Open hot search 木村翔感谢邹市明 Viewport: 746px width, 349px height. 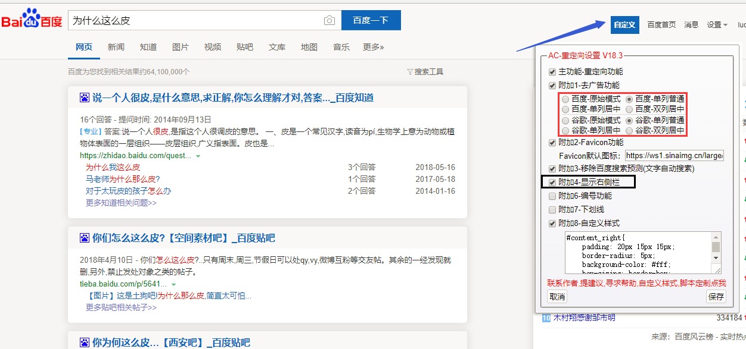tap(584, 318)
